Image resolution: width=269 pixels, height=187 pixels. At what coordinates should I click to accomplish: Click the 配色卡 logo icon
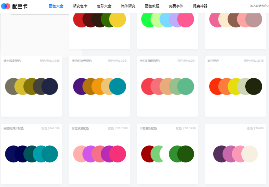(5, 6)
